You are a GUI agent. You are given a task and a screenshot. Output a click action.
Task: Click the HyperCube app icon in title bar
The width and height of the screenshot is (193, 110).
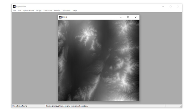14,6
